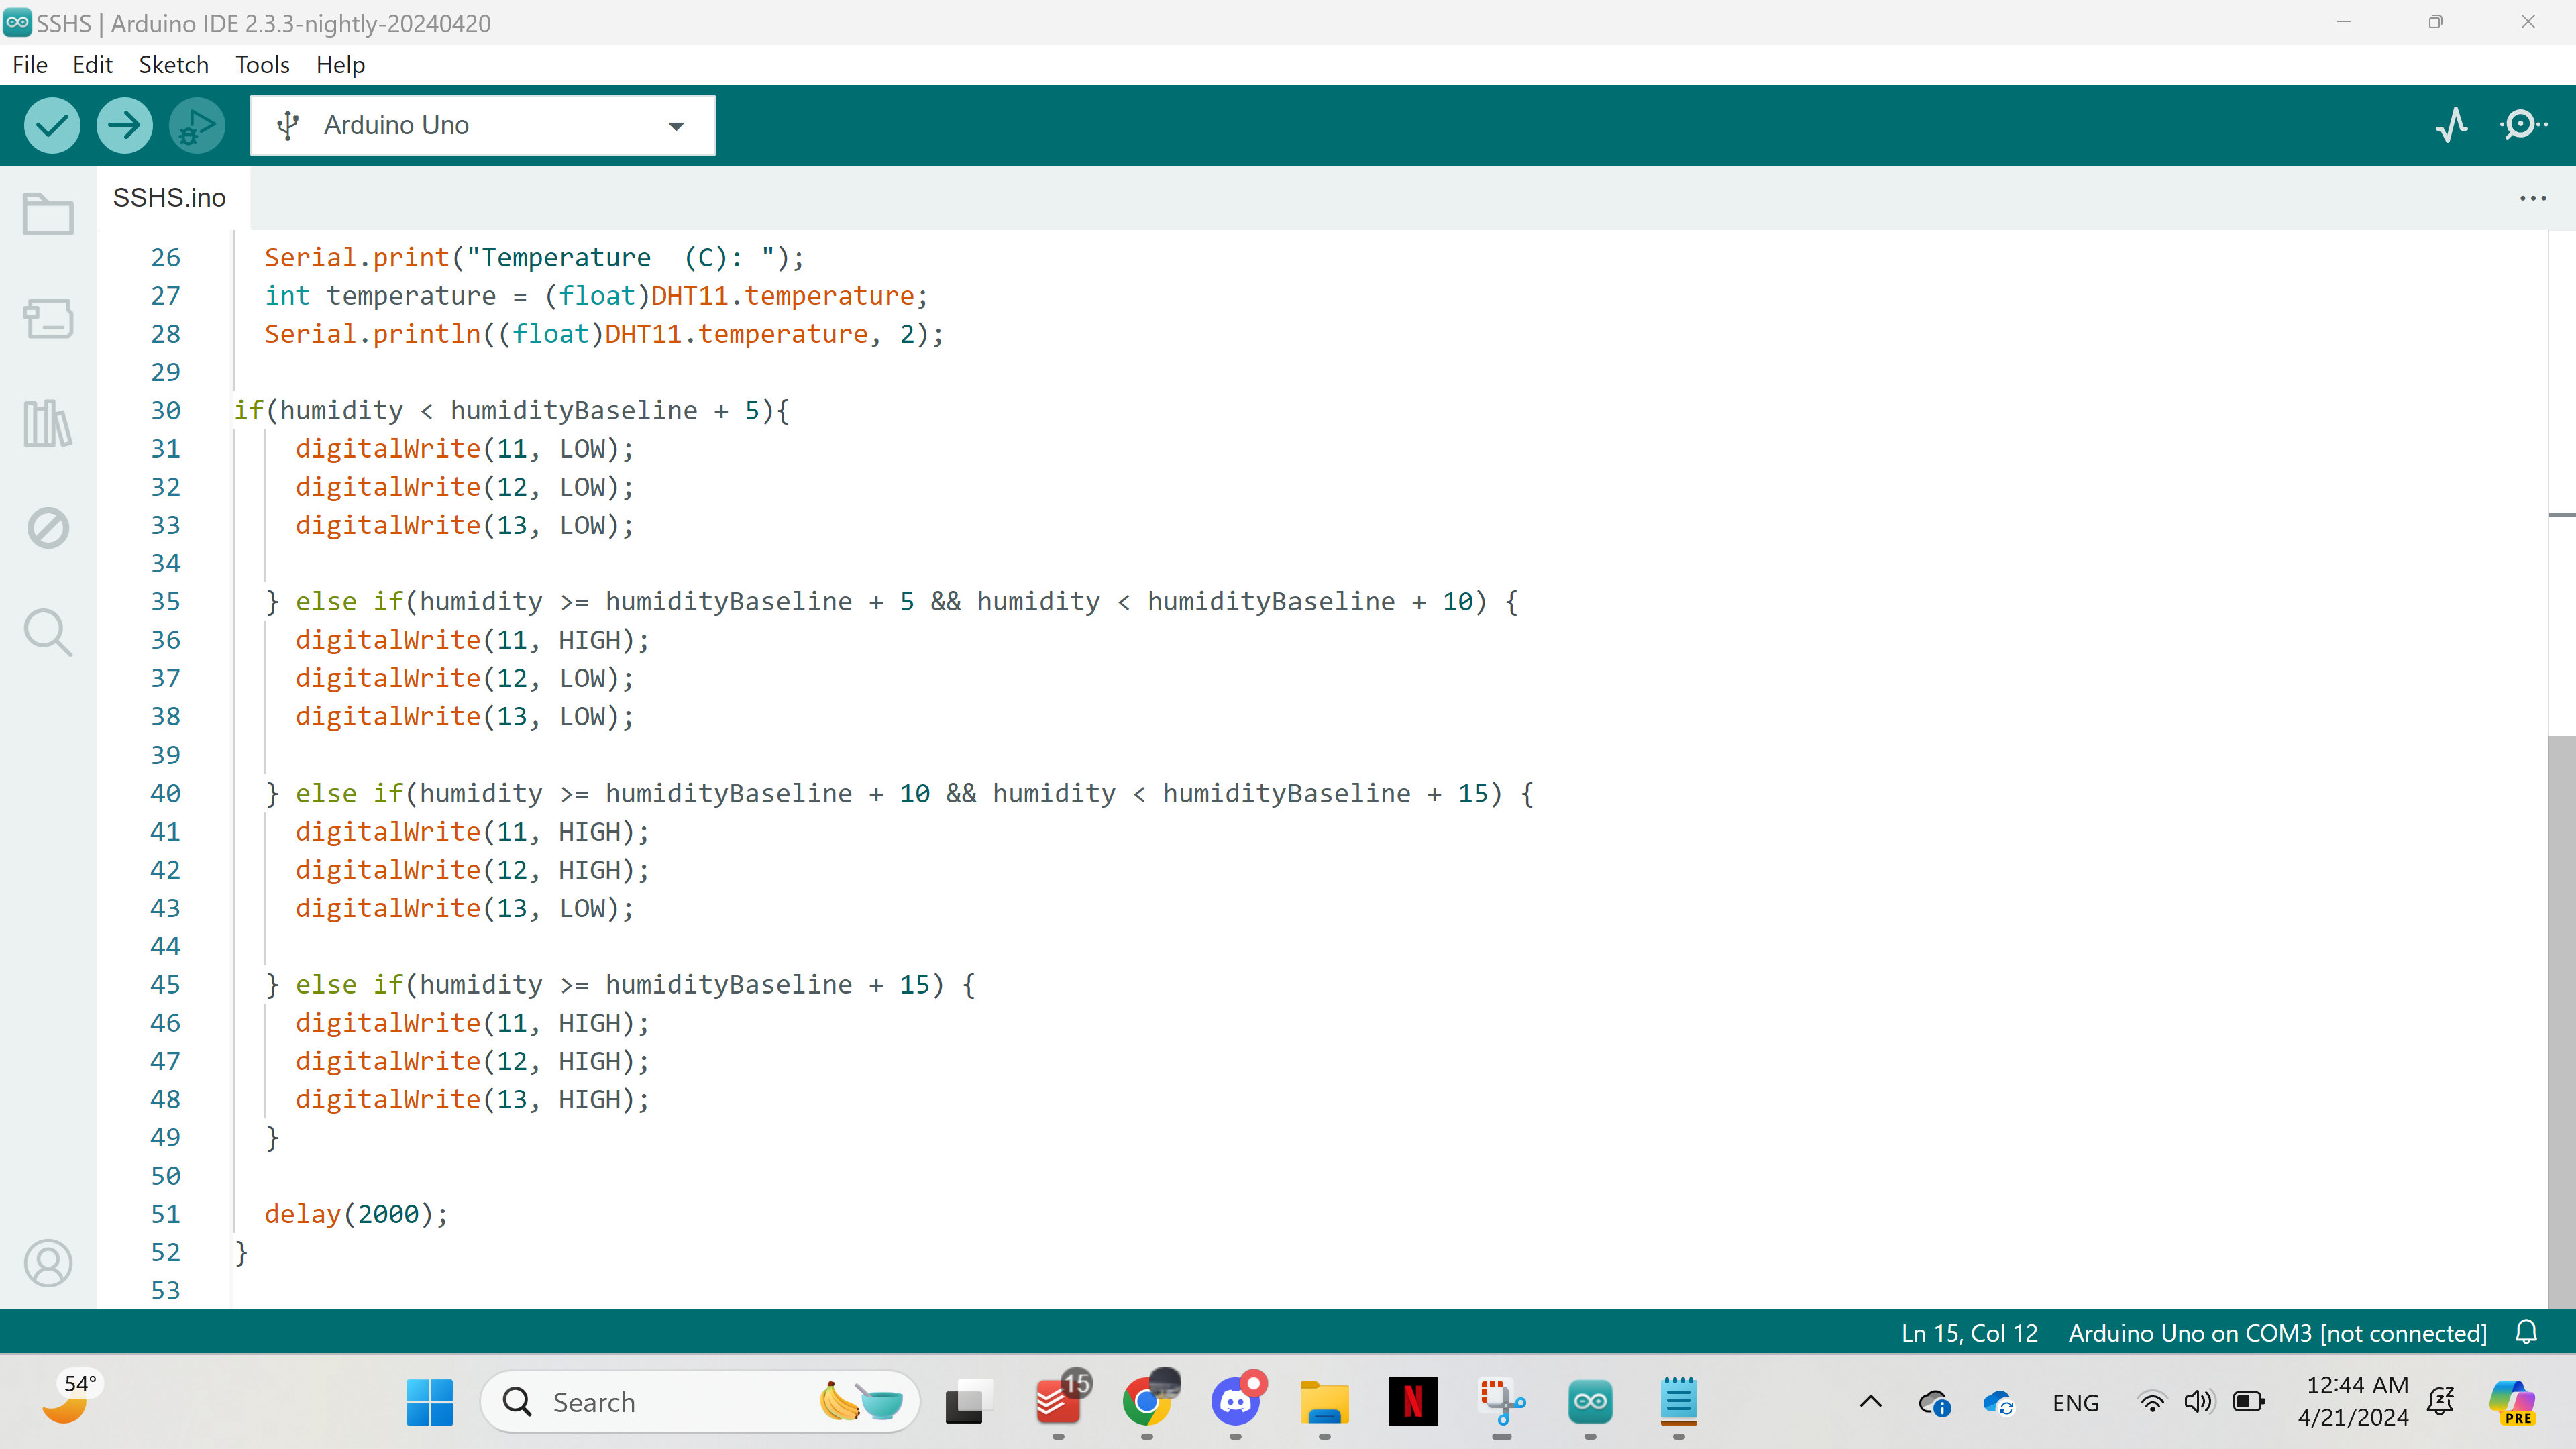
Task: Click the Ln 15, Col 12 status
Action: pos(1968,1333)
